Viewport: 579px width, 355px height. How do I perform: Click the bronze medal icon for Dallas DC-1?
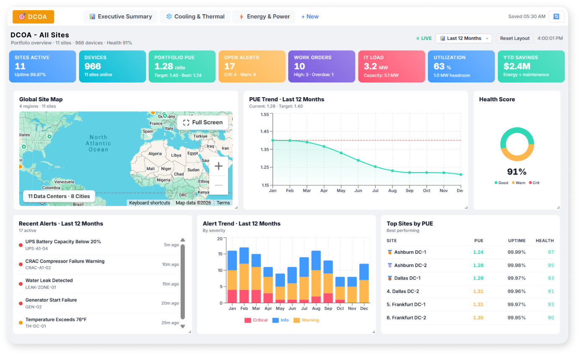tap(390, 278)
